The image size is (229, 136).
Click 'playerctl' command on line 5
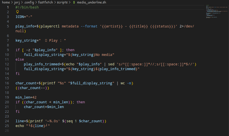[50, 26]
